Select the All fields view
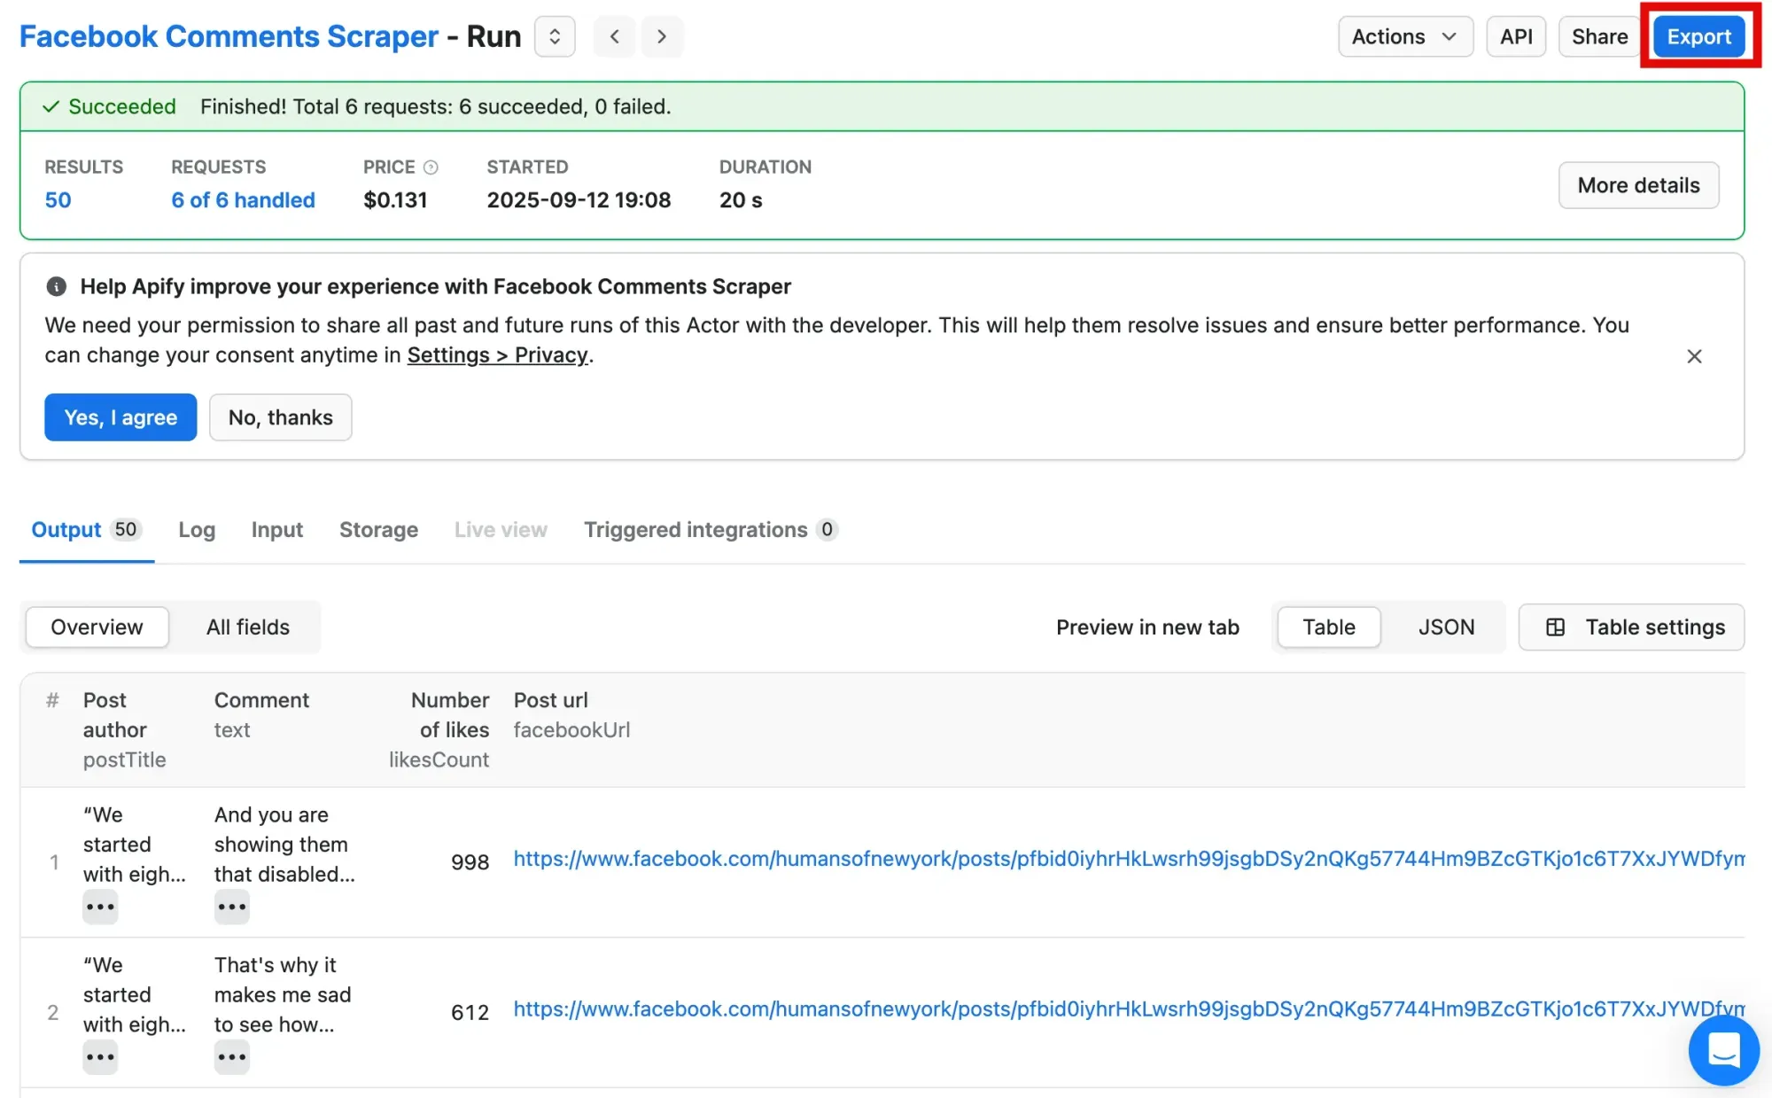 point(248,627)
